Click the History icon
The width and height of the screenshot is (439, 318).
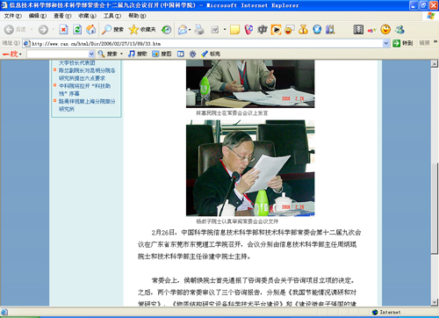167,30
